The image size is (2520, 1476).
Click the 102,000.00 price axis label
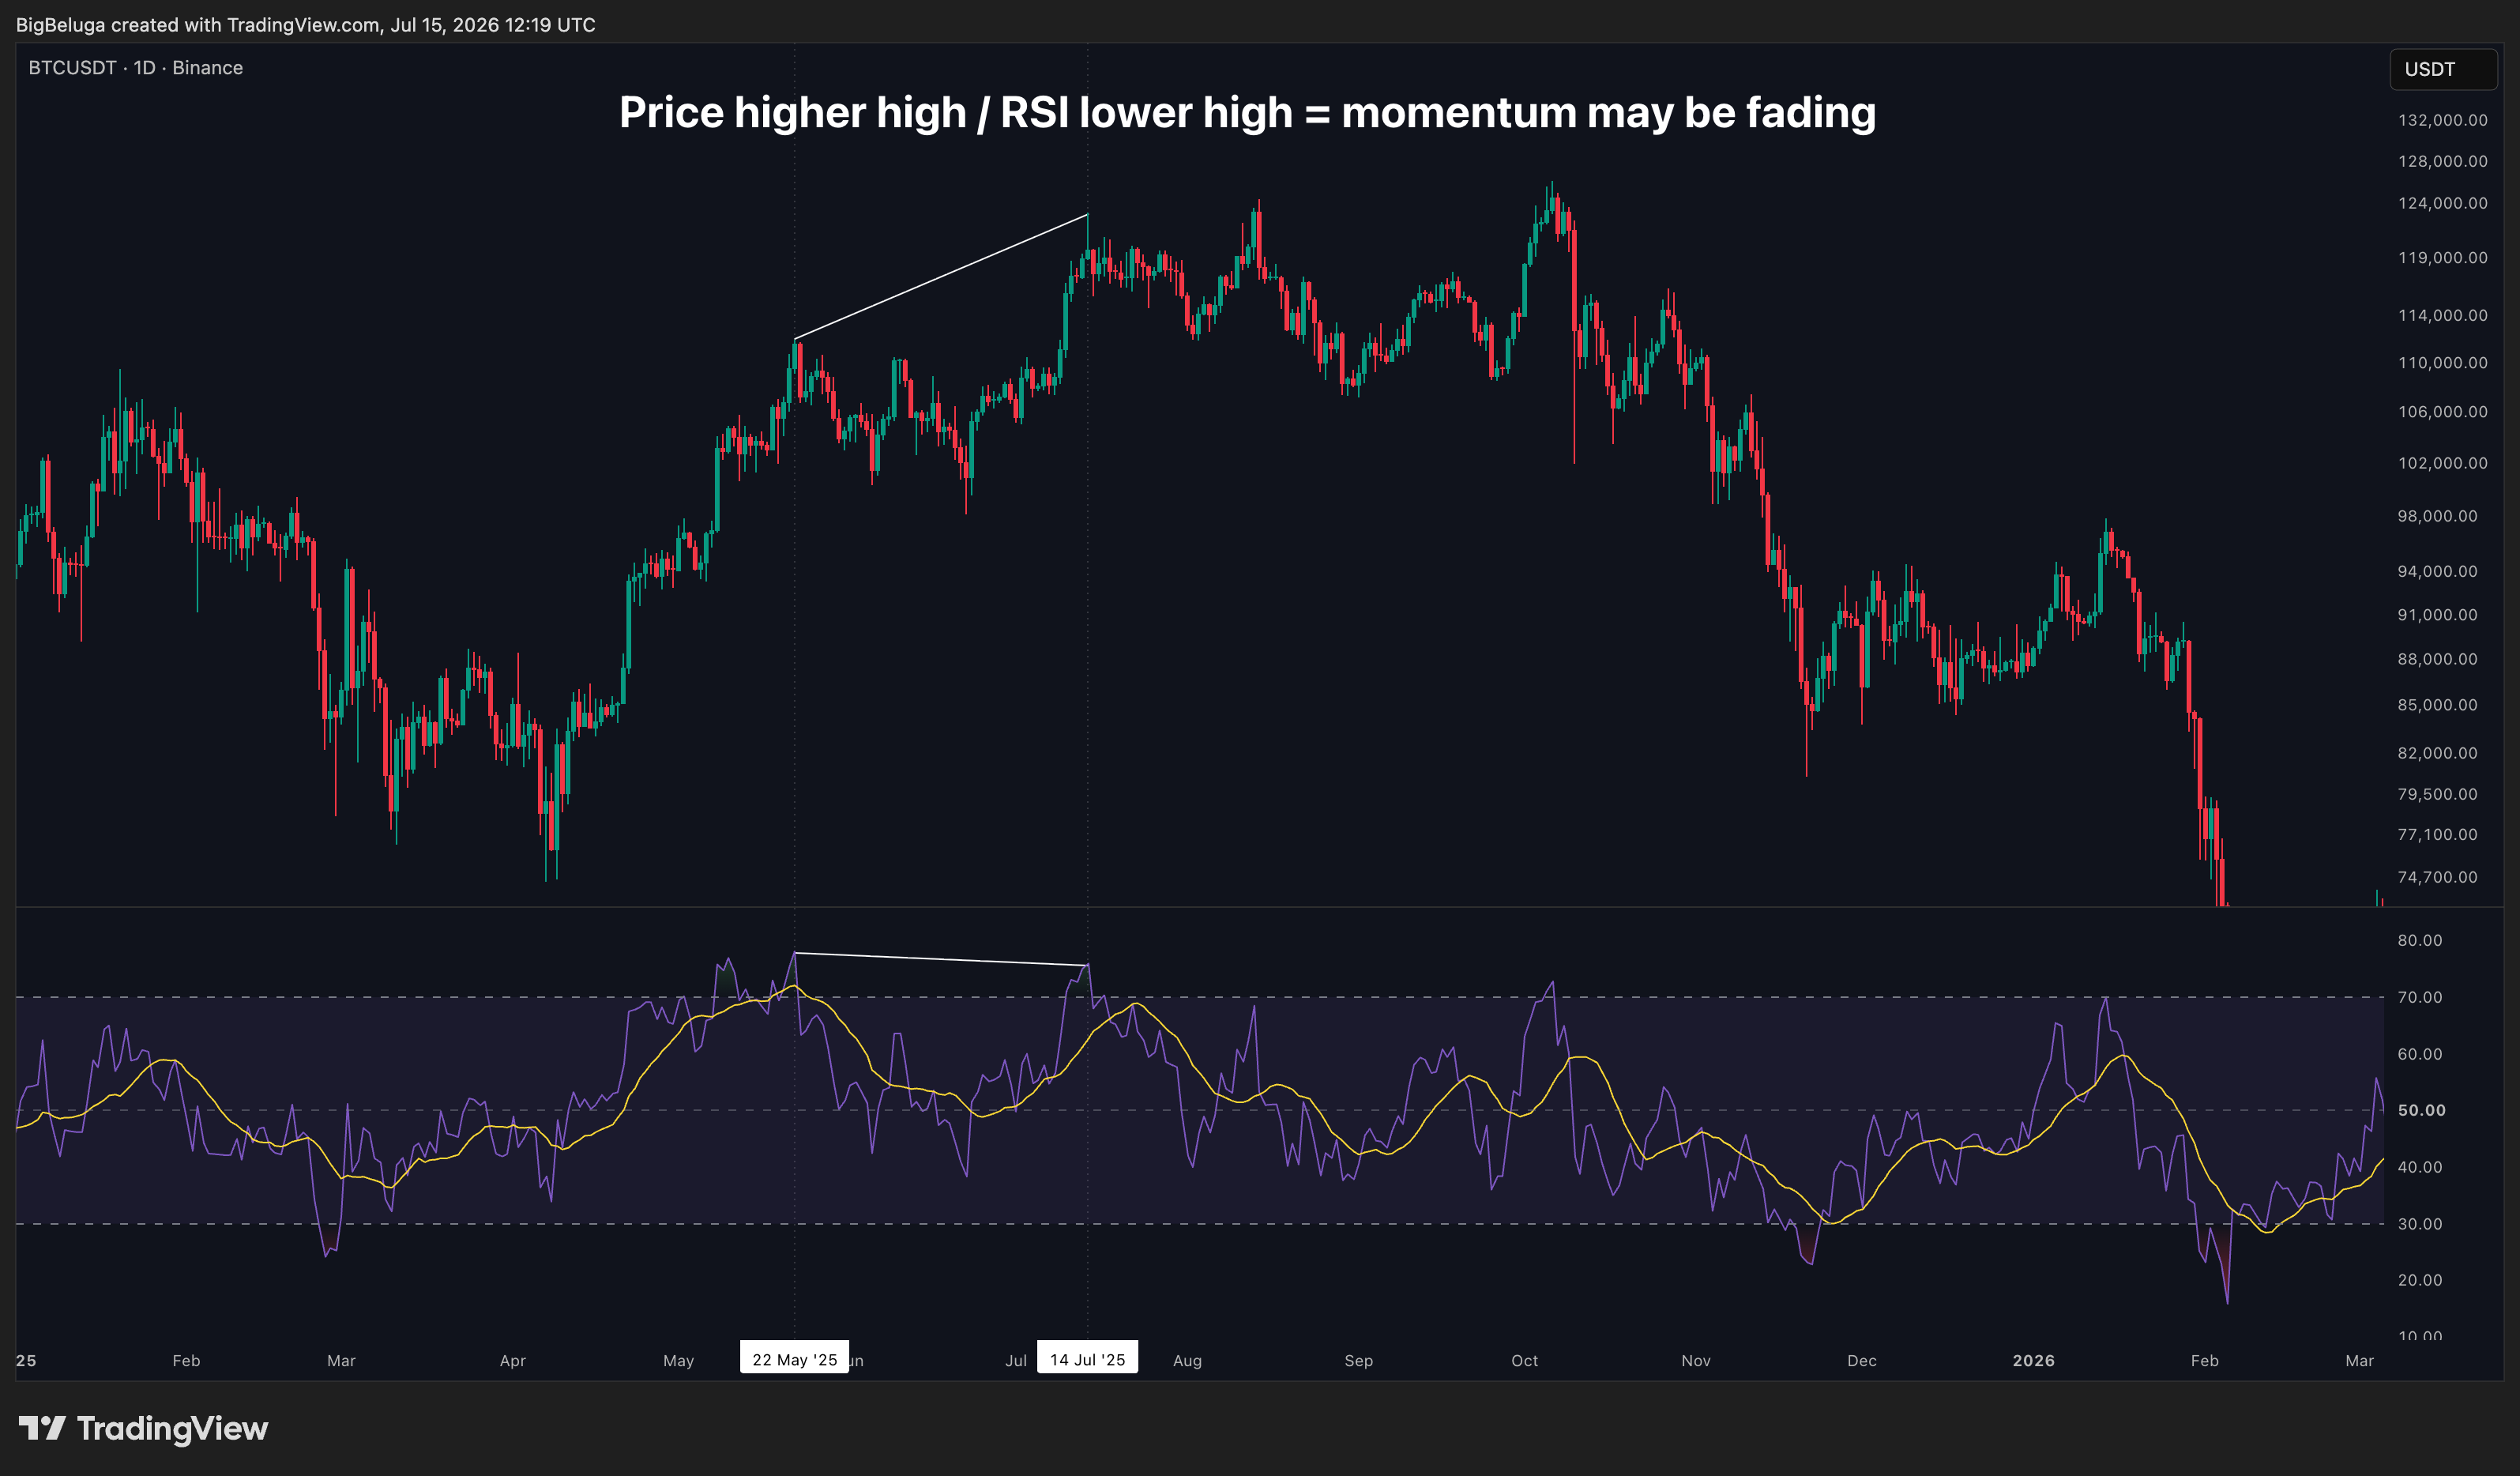click(x=2442, y=463)
